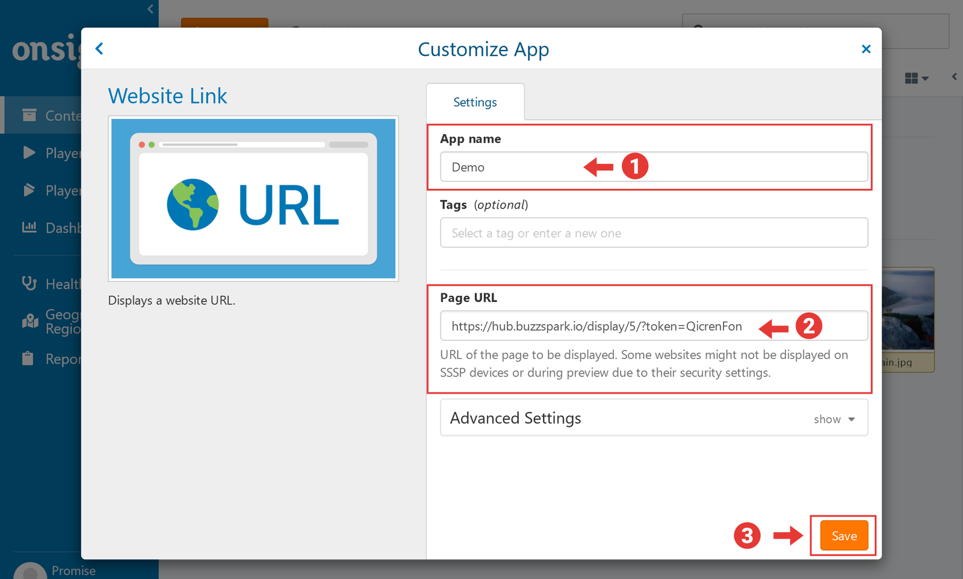Click the first Player play icon

pos(29,153)
